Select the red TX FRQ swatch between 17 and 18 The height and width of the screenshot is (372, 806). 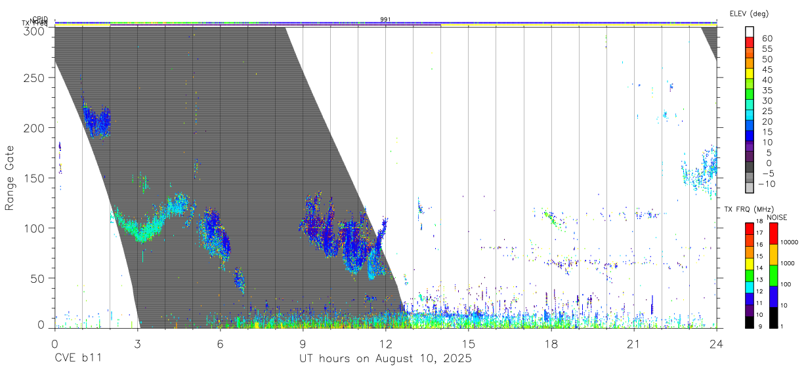(750, 228)
